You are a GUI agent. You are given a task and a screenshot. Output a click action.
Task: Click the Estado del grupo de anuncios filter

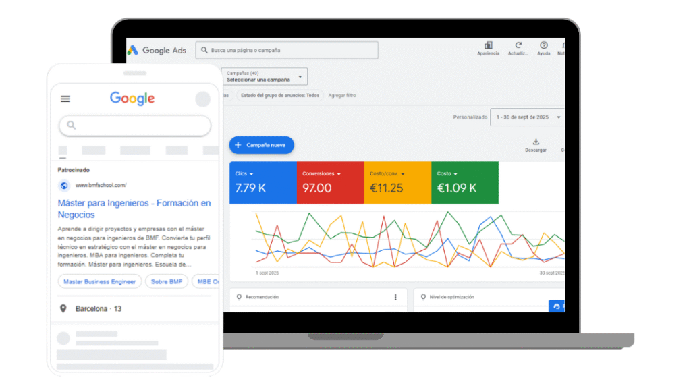(x=280, y=96)
